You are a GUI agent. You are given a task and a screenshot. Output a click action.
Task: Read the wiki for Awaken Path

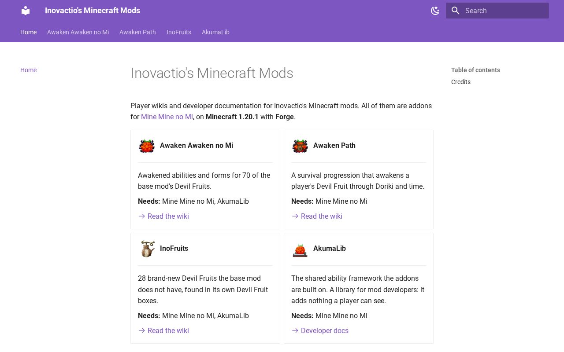tap(317, 216)
